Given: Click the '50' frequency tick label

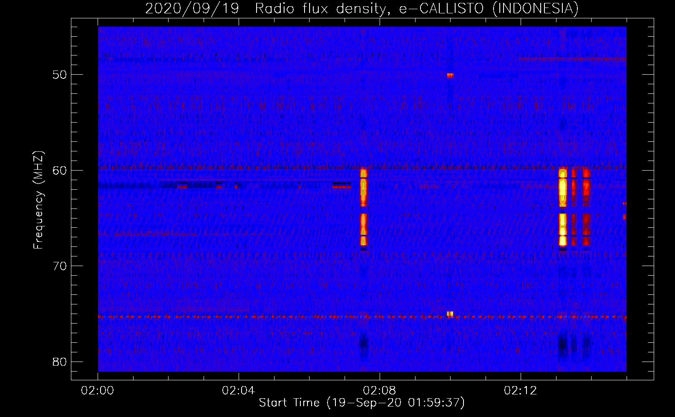Looking at the screenshot, I should tap(60, 75).
